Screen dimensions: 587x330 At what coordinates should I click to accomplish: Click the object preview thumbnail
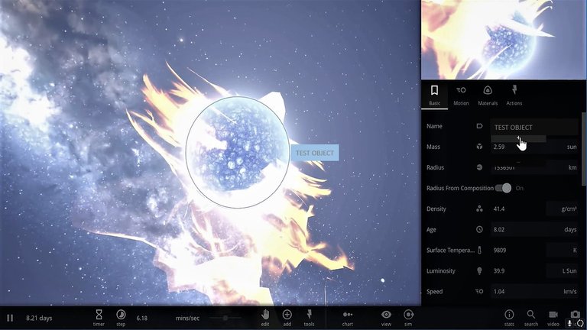(504, 39)
